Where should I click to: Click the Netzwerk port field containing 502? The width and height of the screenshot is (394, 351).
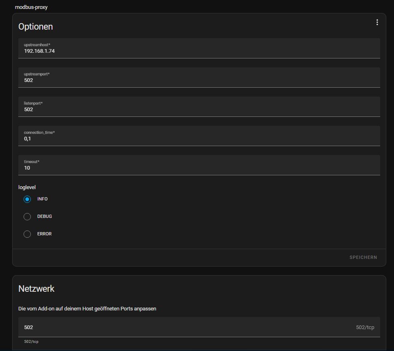[x=199, y=327]
